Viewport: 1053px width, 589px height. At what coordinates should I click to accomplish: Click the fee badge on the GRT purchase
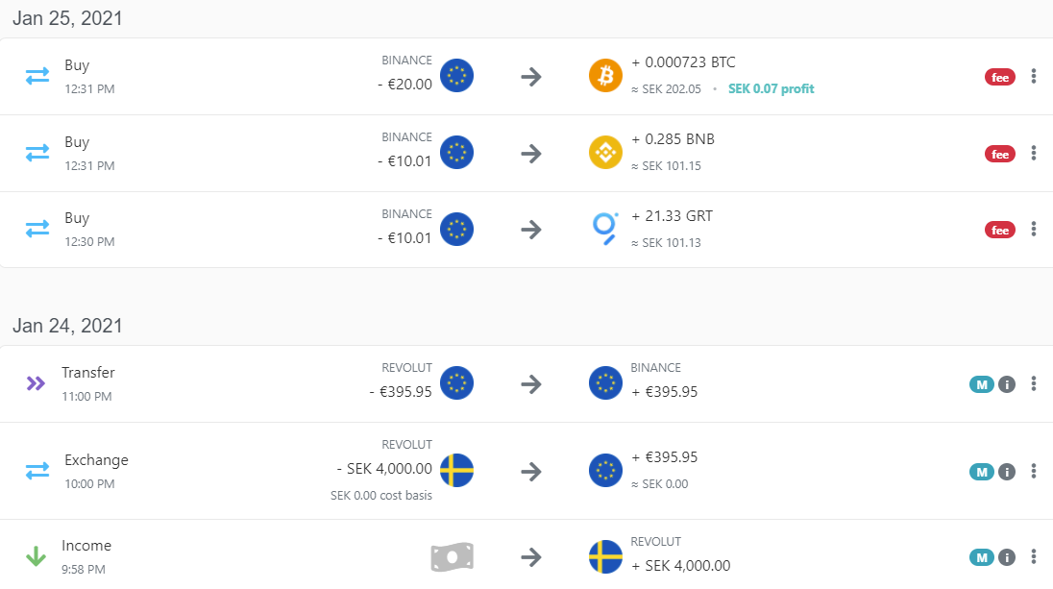click(x=999, y=230)
